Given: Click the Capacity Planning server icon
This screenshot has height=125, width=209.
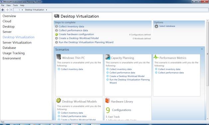Looking at the screenshot, I should [107, 57].
